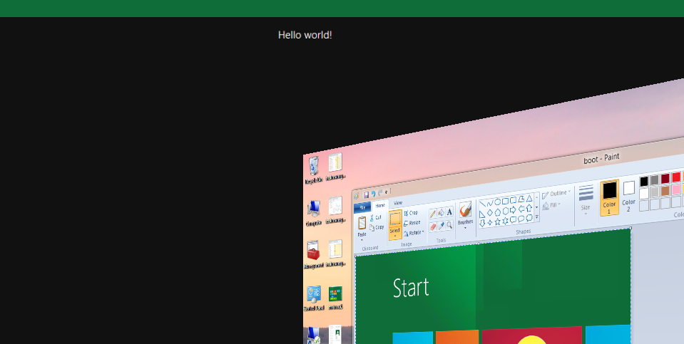Choose the Cloud callout shape
The image size is (684, 344).
[x=529, y=218]
